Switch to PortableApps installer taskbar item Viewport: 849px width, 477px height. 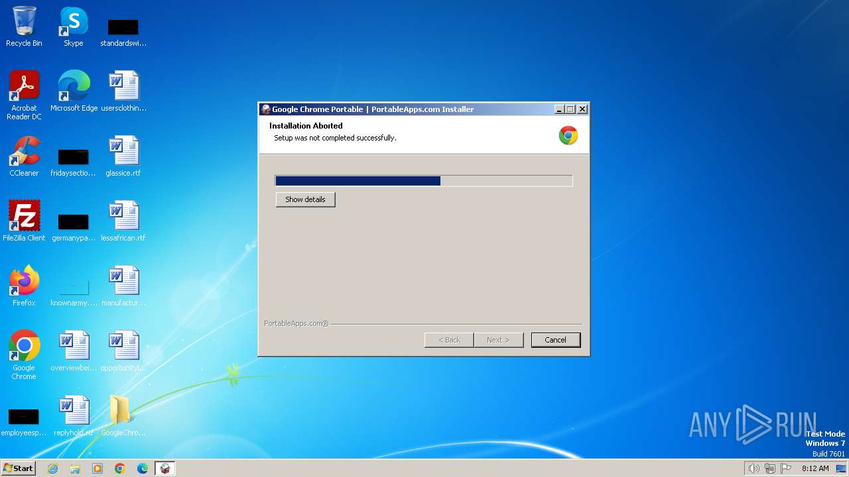[165, 468]
